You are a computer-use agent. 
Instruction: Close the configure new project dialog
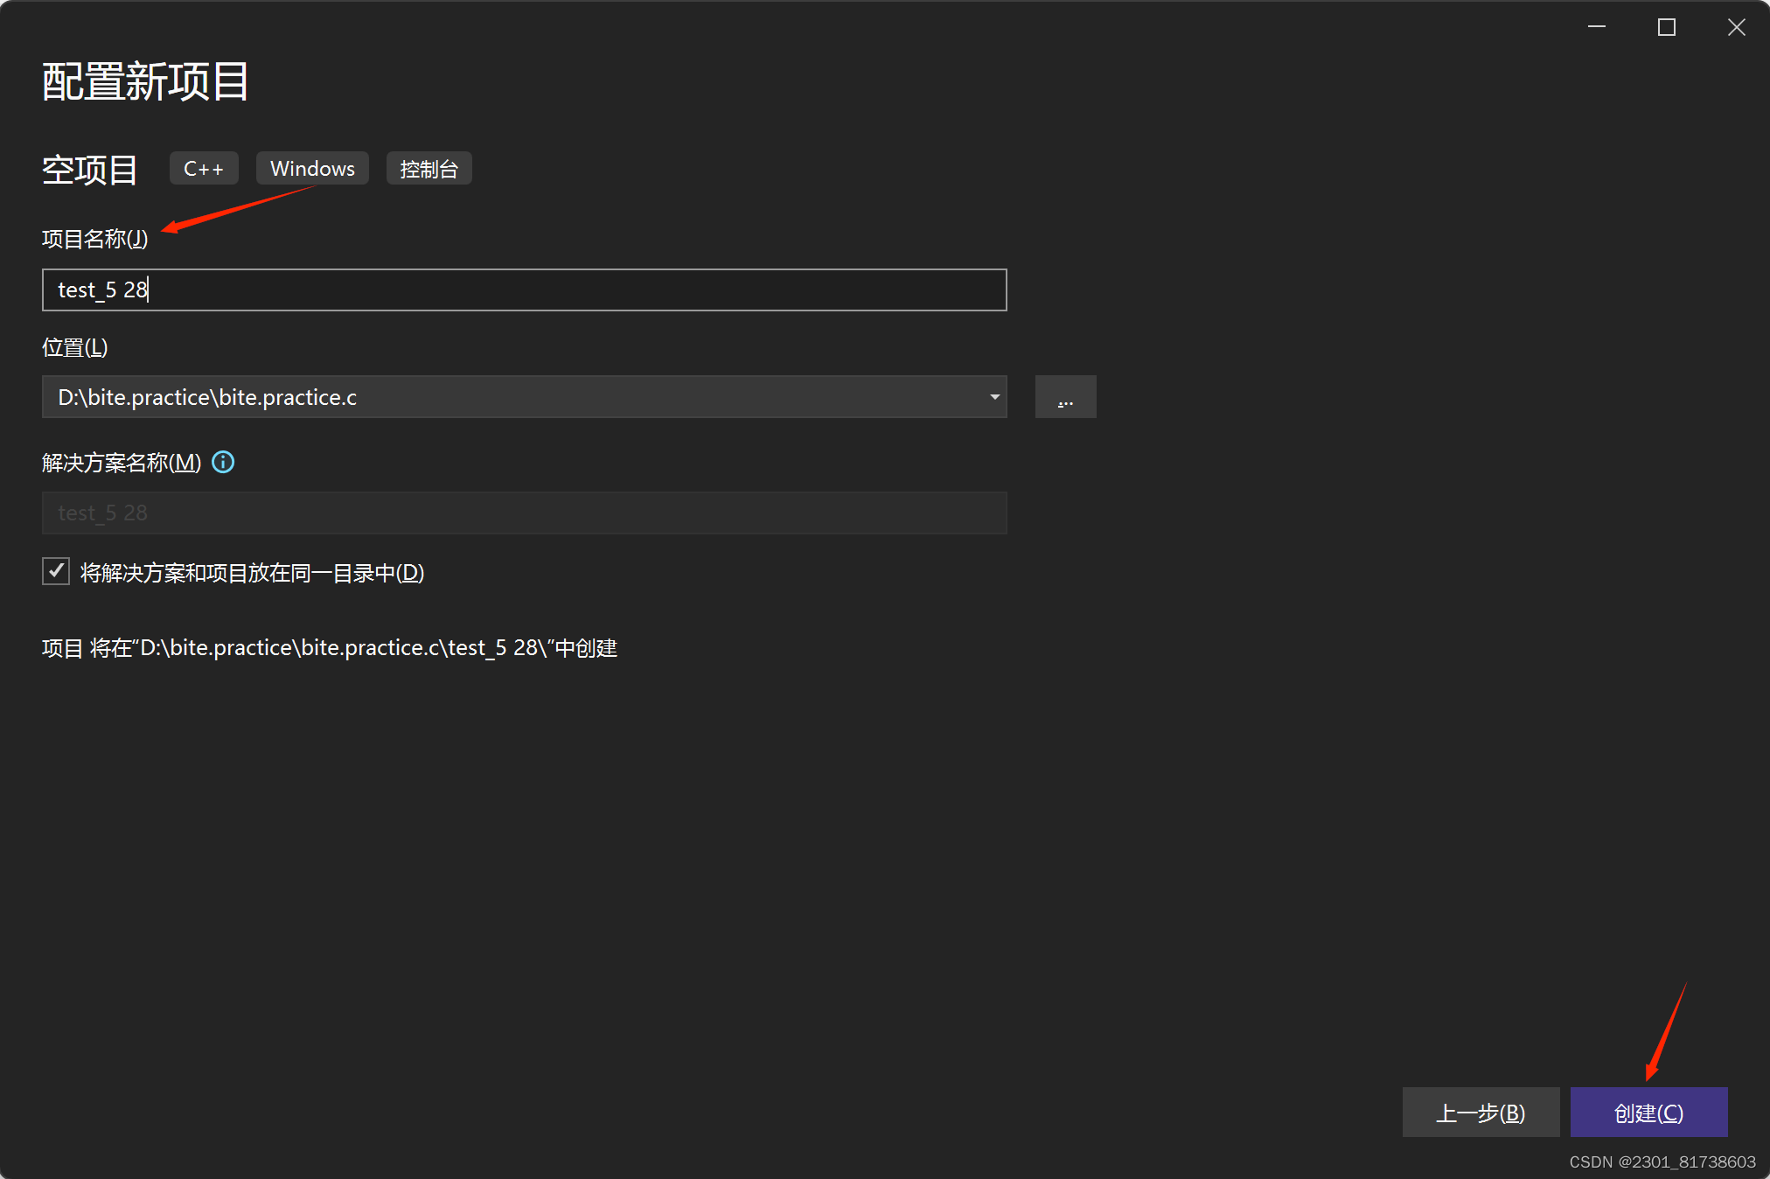[1736, 27]
